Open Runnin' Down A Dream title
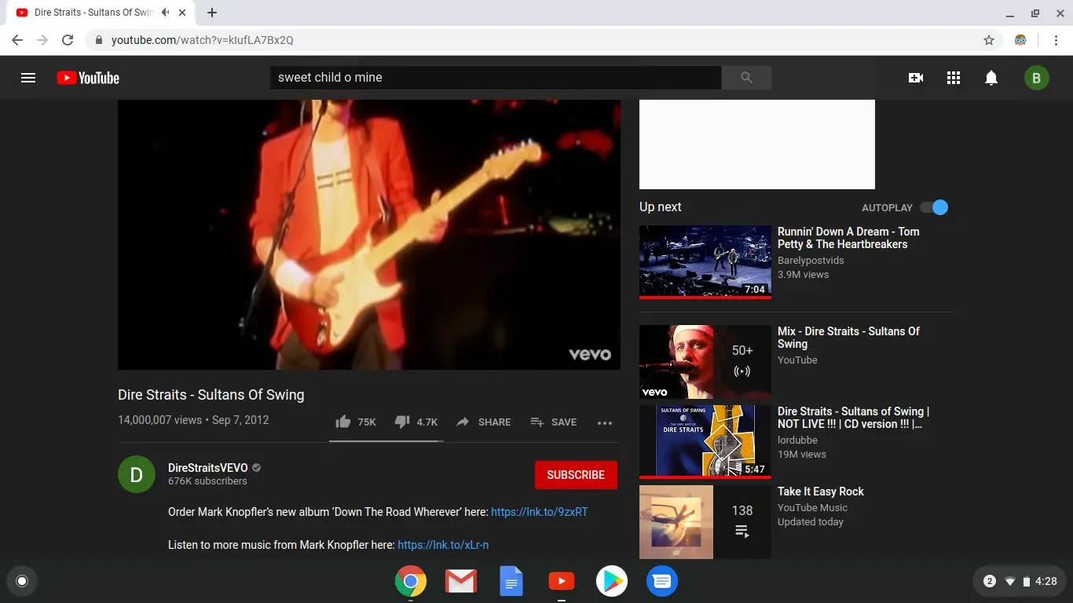Viewport: 1073px width, 603px height. click(x=848, y=238)
